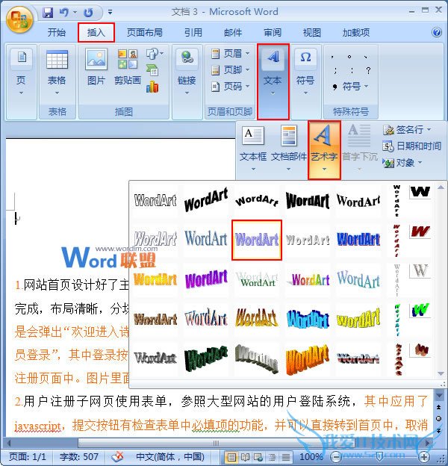Click the round Office button
448x466 pixels.
[19, 19]
